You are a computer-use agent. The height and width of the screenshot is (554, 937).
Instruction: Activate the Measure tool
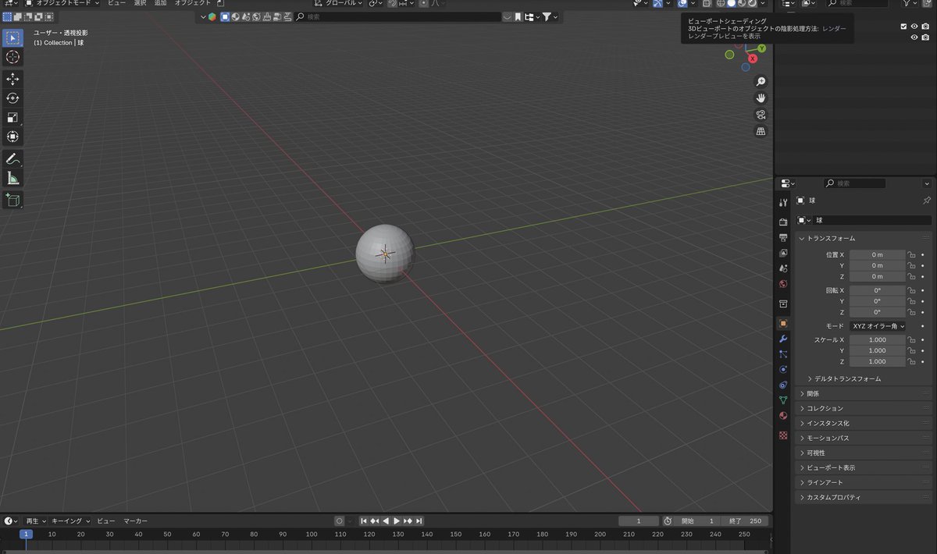click(12, 179)
